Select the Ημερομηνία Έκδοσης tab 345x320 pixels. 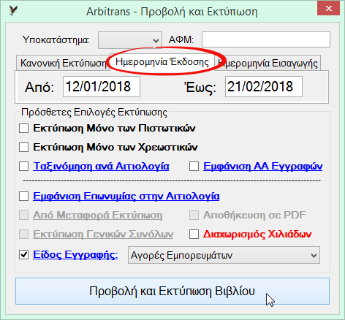pyautogui.click(x=162, y=62)
